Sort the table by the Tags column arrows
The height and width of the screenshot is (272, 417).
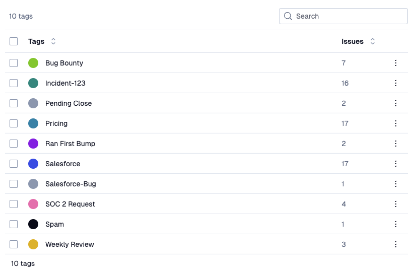pyautogui.click(x=53, y=41)
